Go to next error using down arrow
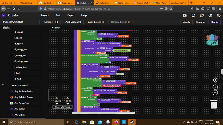223x125 pixels. click(x=68, y=104)
